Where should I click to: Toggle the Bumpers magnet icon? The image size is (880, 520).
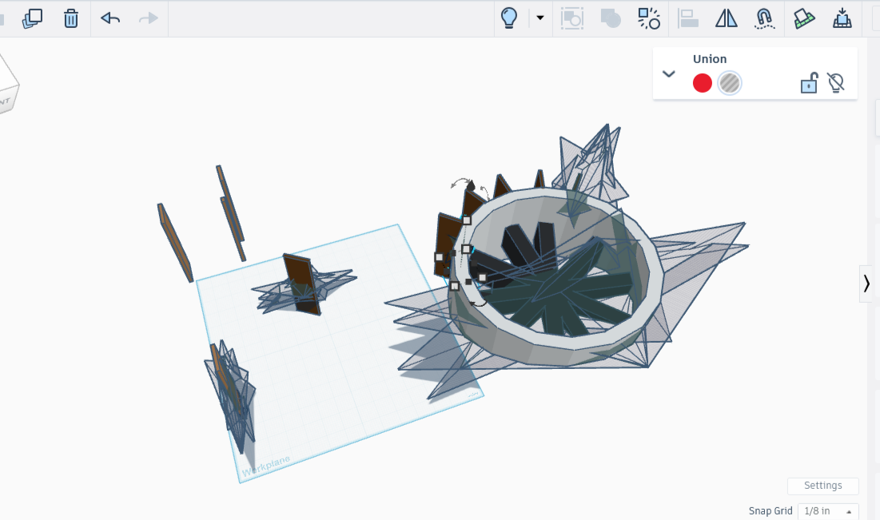[764, 18]
